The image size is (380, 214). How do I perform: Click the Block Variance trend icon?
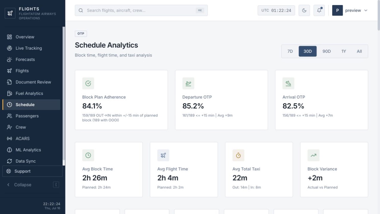[313, 155]
